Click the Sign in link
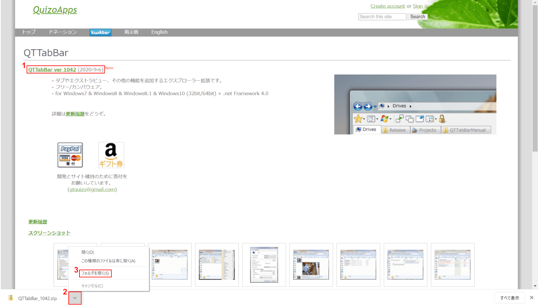This screenshot has width=538, height=306. [421, 6]
